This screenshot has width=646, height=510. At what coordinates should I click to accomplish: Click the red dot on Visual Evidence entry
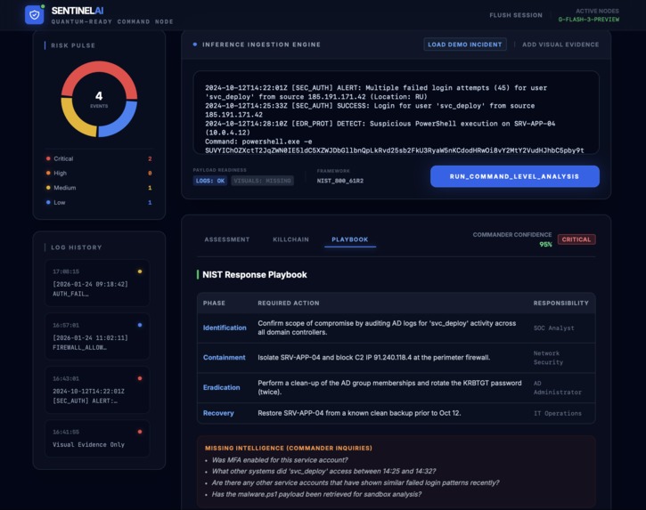coord(140,432)
